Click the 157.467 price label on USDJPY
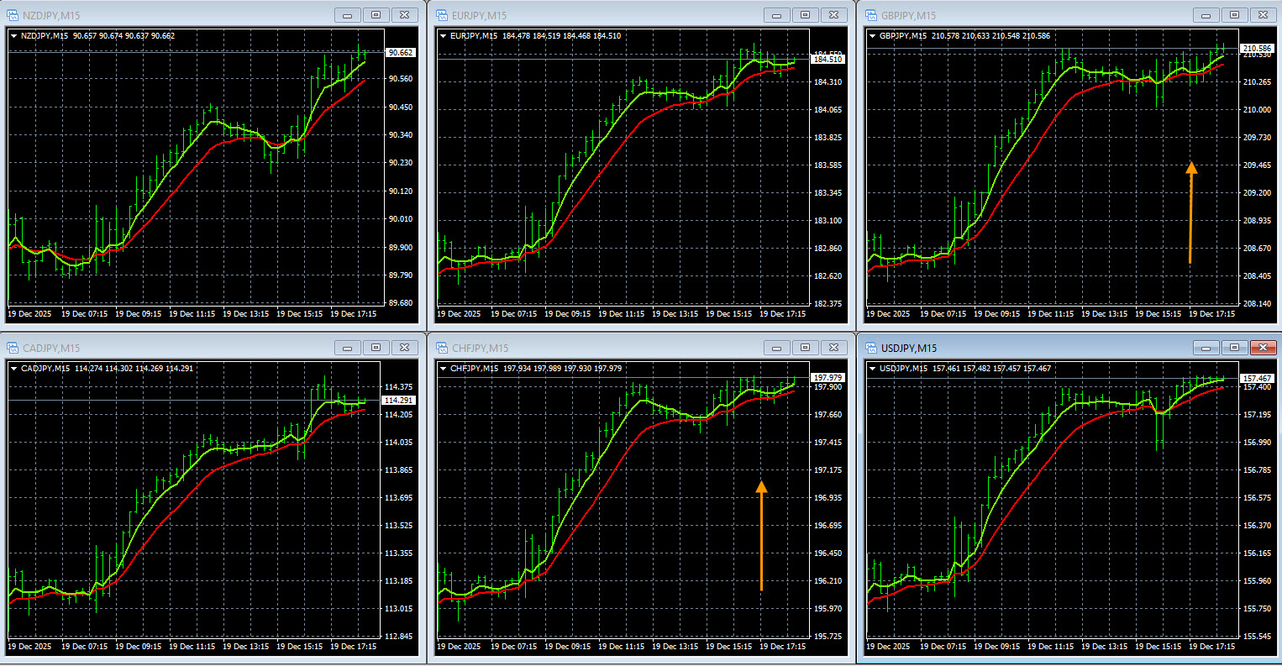 point(1258,379)
